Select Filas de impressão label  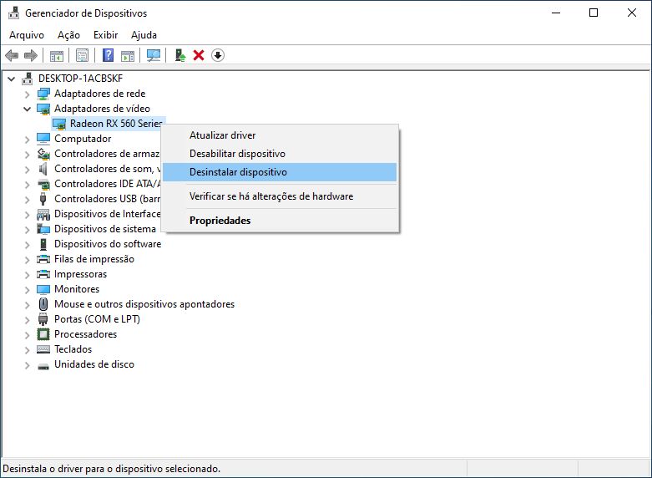click(x=94, y=259)
